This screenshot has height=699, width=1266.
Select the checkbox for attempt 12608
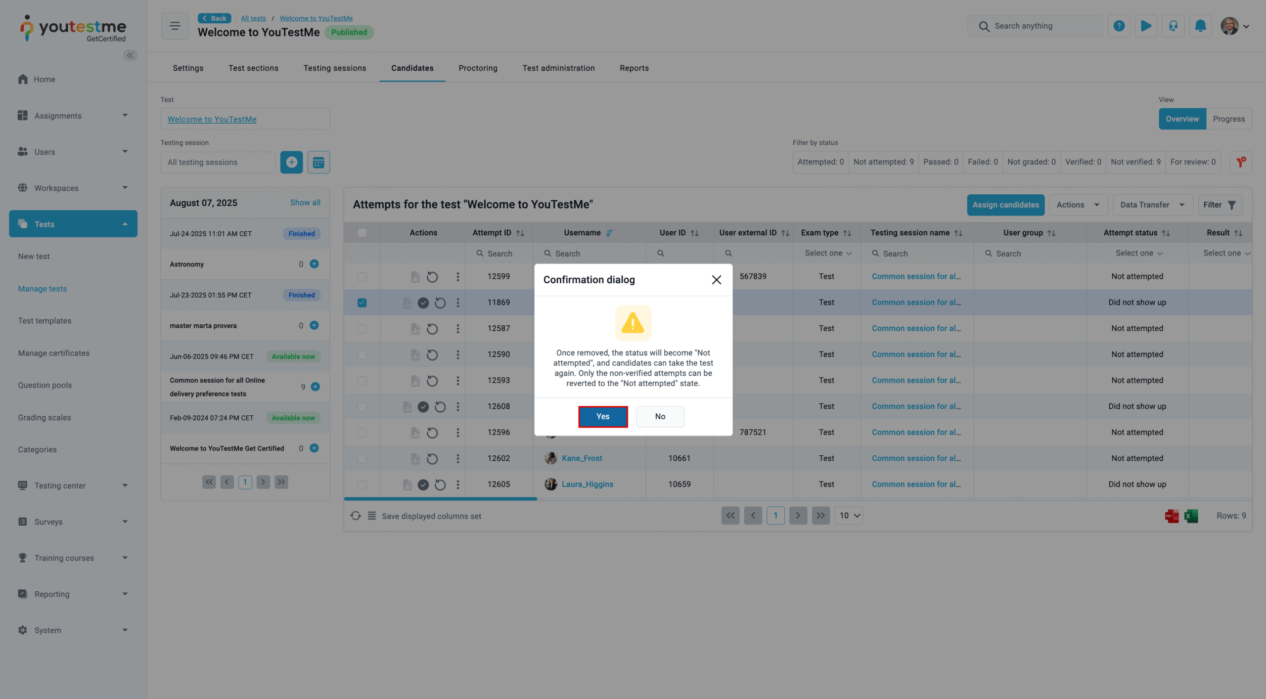tap(362, 406)
